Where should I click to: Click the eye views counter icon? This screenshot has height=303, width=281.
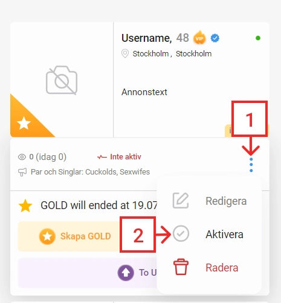pos(22,157)
